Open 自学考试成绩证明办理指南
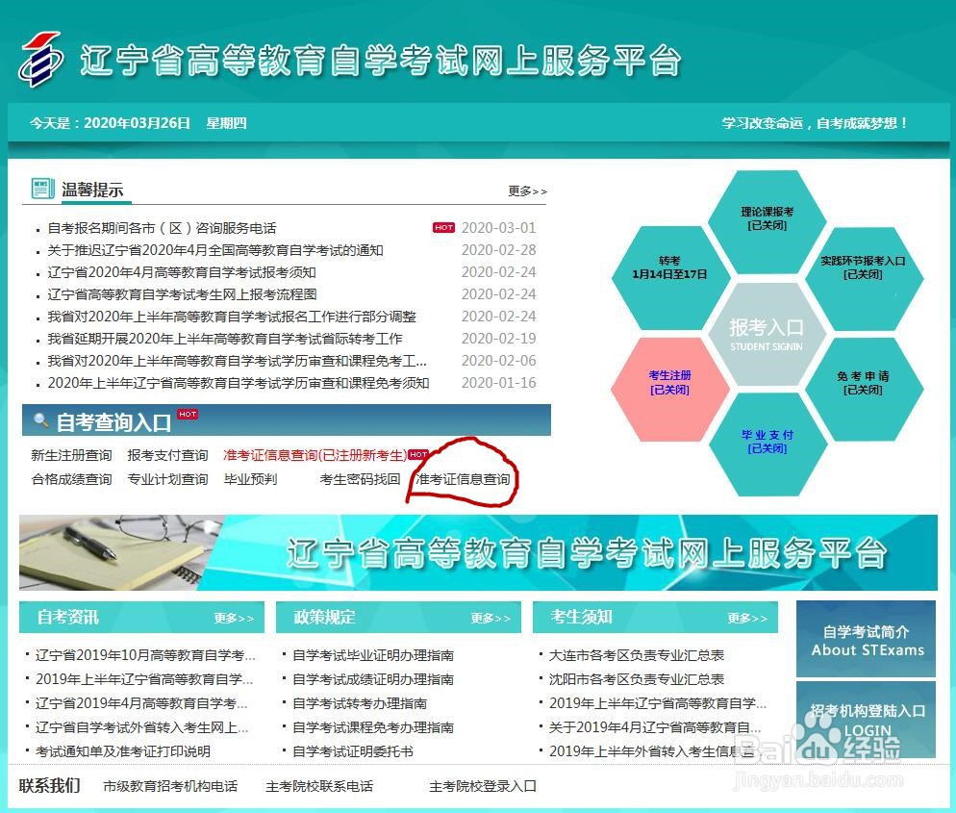The height and width of the screenshot is (813, 956). (x=373, y=679)
